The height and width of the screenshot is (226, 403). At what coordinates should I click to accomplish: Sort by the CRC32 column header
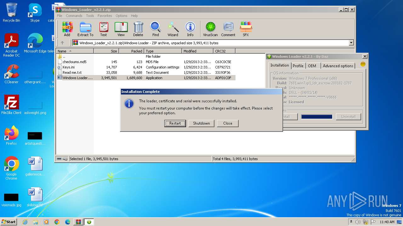click(x=224, y=51)
